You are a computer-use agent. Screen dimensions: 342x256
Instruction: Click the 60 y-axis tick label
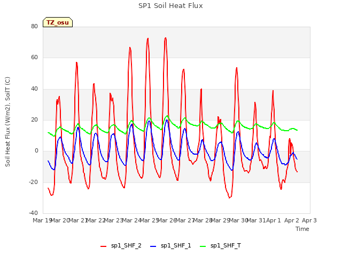34,58
